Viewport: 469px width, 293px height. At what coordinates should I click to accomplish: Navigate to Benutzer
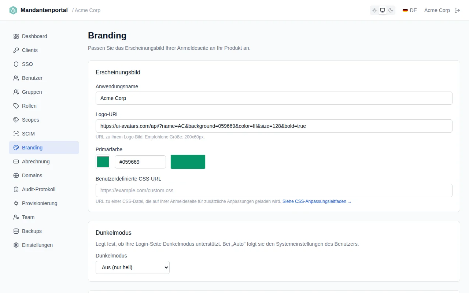tap(44, 78)
